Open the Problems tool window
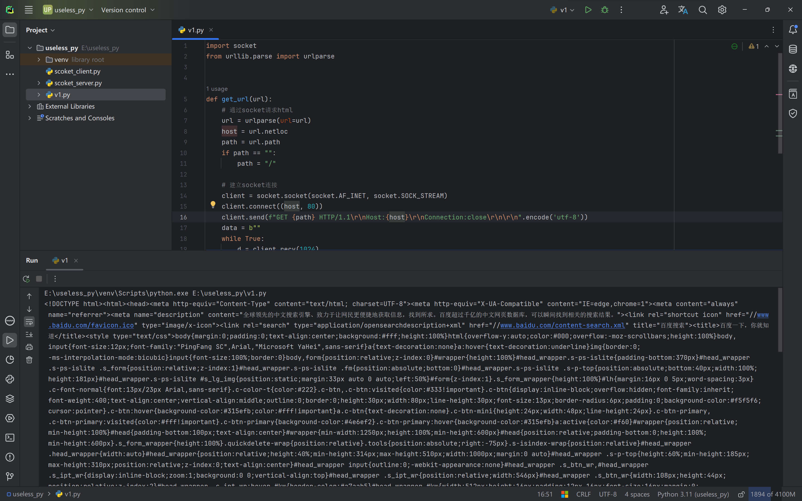Image resolution: width=802 pixels, height=501 pixels. point(10,457)
